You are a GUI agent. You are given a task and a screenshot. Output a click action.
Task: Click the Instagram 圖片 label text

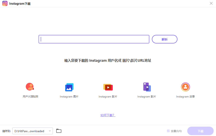[x=69, y=97]
